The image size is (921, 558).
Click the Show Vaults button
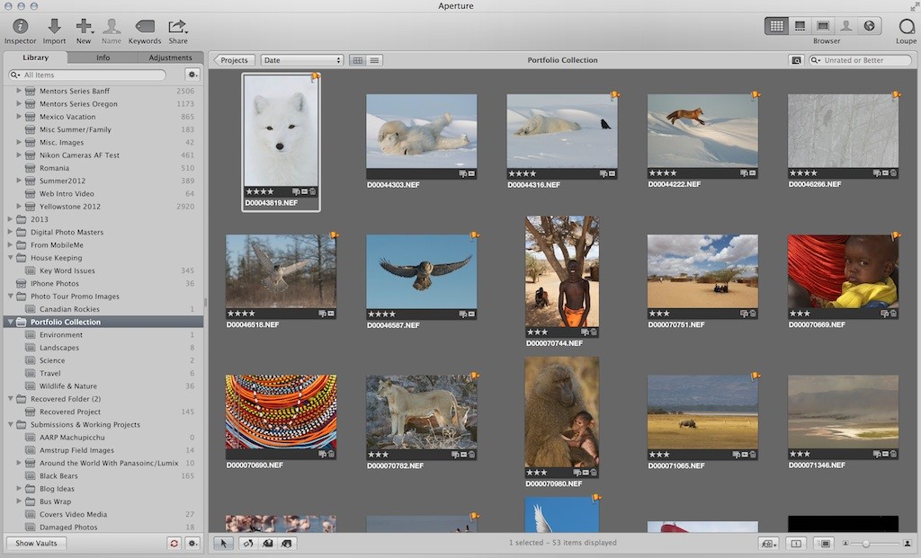click(x=36, y=544)
